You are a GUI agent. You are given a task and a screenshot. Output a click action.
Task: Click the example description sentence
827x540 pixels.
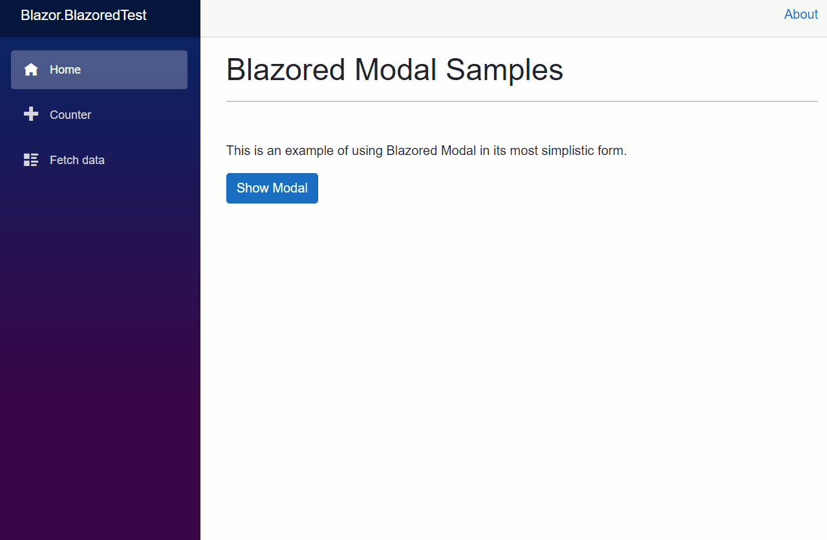click(427, 151)
